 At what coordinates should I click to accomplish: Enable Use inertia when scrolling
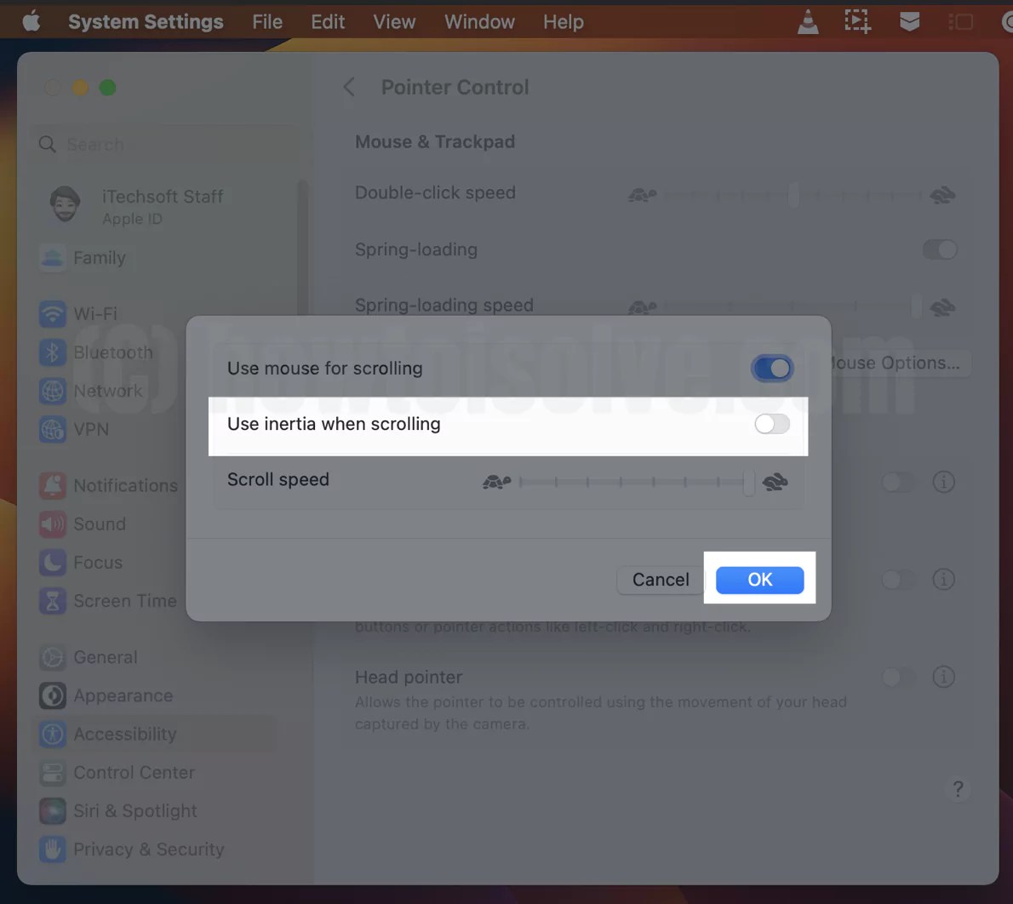click(771, 423)
